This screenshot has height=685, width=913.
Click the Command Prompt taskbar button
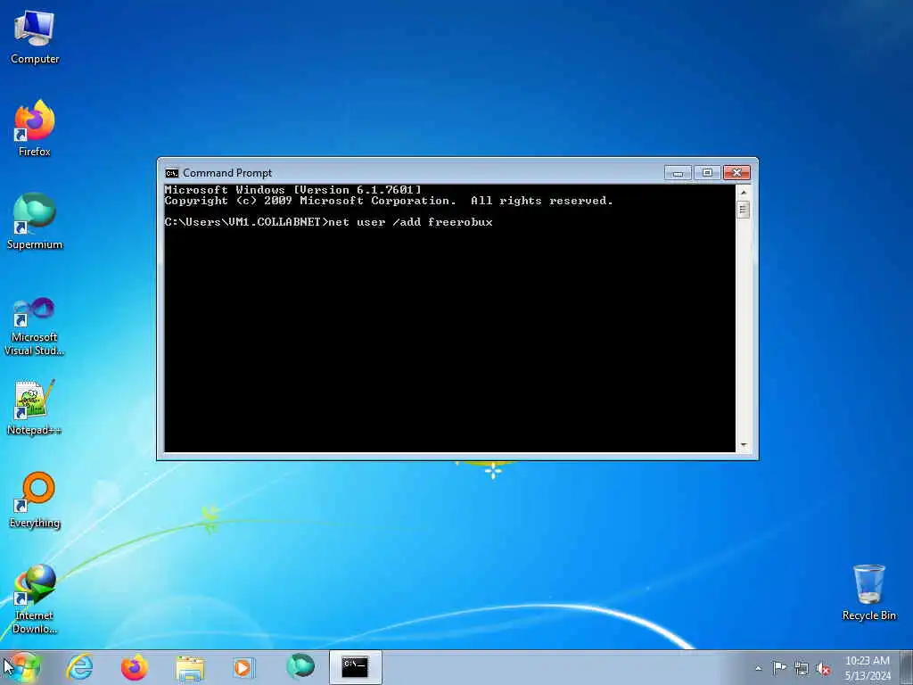click(355, 667)
